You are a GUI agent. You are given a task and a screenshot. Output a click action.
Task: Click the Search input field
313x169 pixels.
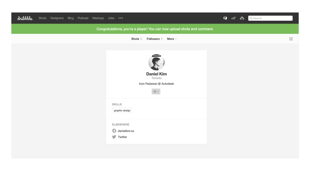point(270,18)
